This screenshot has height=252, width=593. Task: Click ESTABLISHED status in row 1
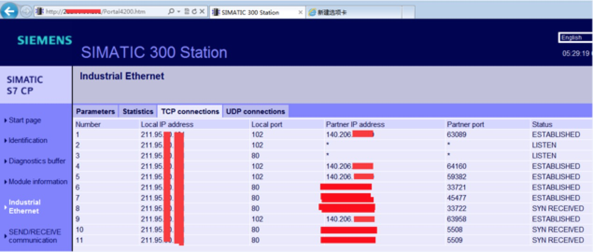coord(556,135)
